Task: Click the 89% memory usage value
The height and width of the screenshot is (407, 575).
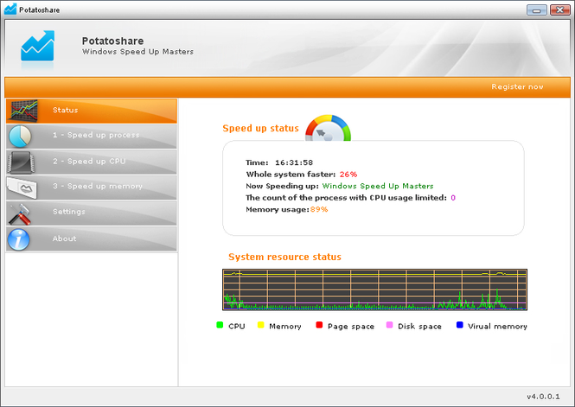Action: (x=319, y=209)
